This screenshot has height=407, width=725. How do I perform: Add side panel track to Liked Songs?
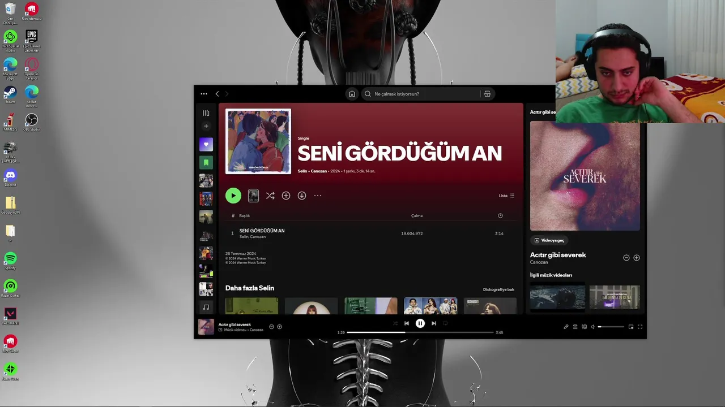coord(637,258)
